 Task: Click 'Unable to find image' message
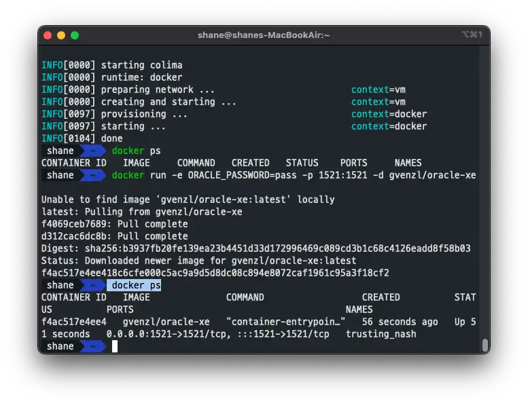coord(188,200)
